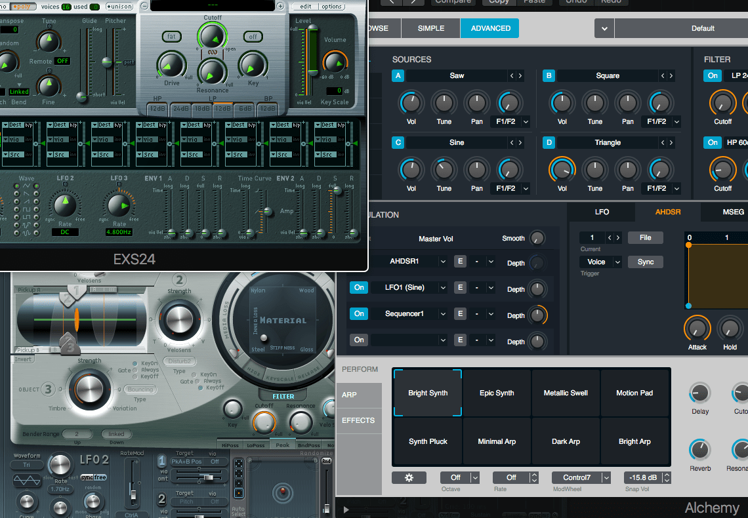Viewport: 748px width, 518px height.
Task: Select the MSEG tab in Alchemy
Action: click(733, 211)
